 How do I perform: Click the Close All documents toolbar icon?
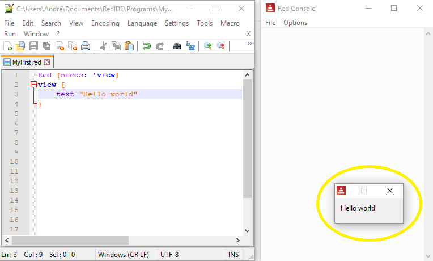pyautogui.click(x=73, y=46)
